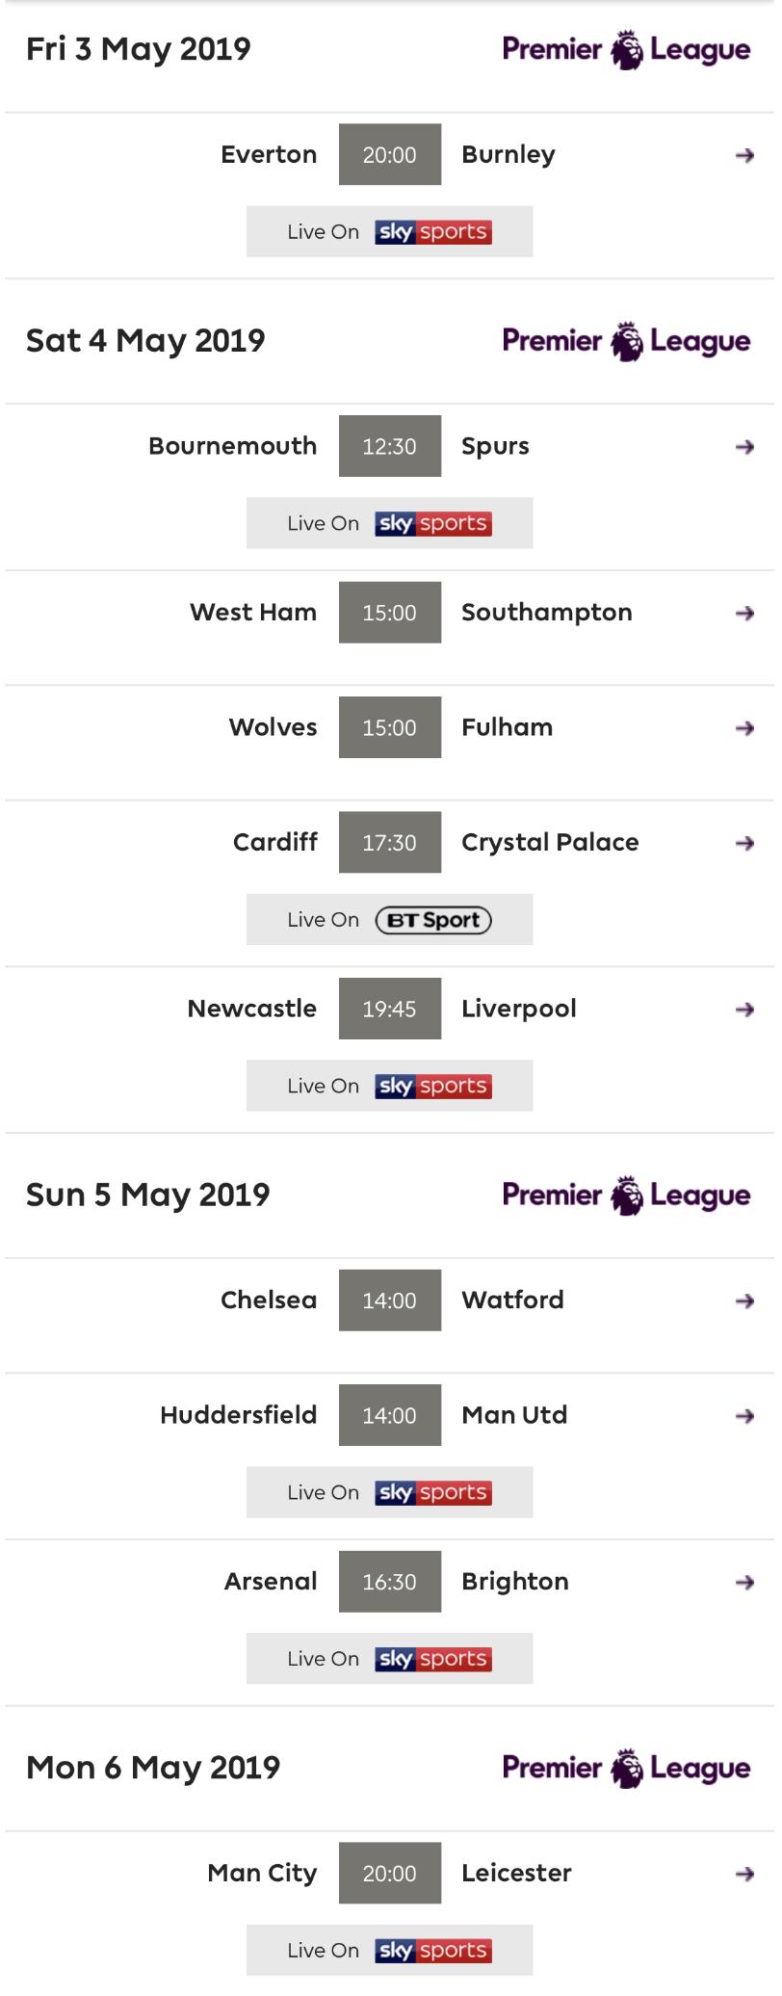Click arrow for Cardiff vs Crystal Palace
The image size is (782, 1996).
[744, 844]
